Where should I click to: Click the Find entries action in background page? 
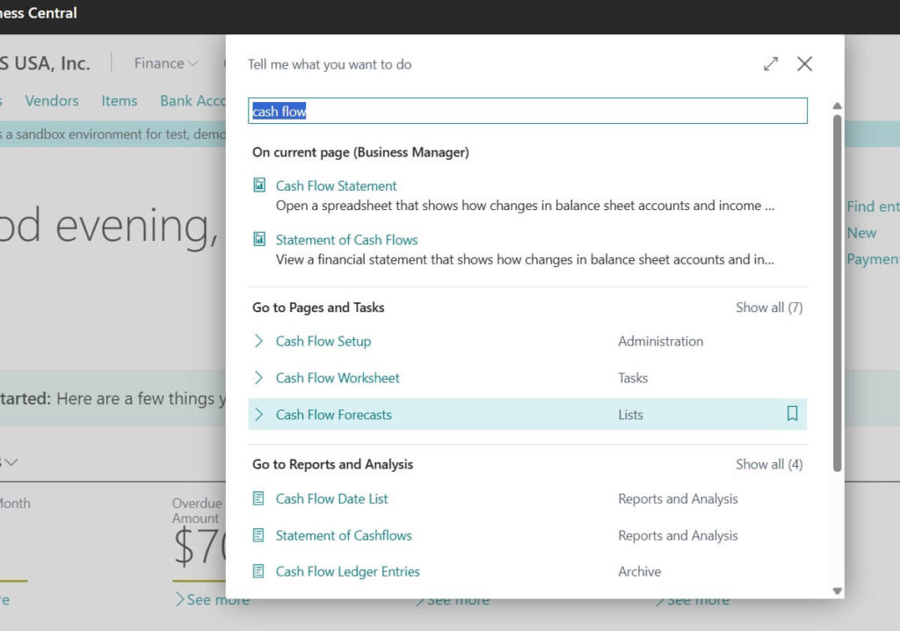click(x=873, y=207)
